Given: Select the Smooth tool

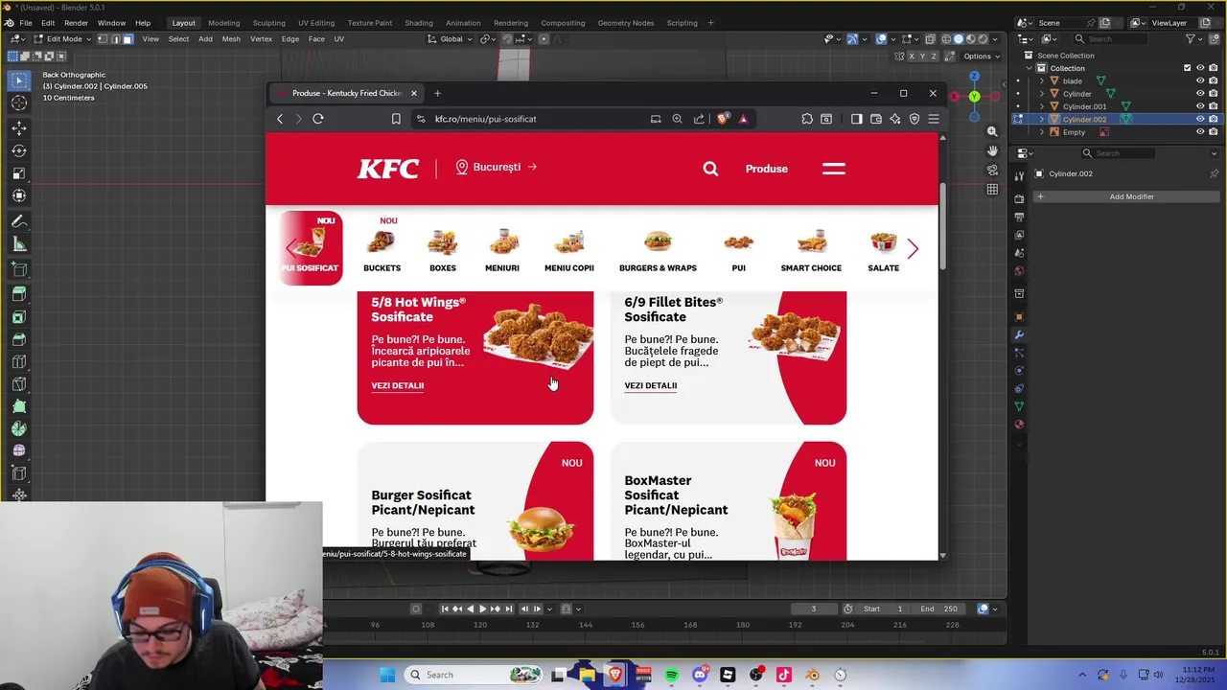Looking at the screenshot, I should 19,450.
